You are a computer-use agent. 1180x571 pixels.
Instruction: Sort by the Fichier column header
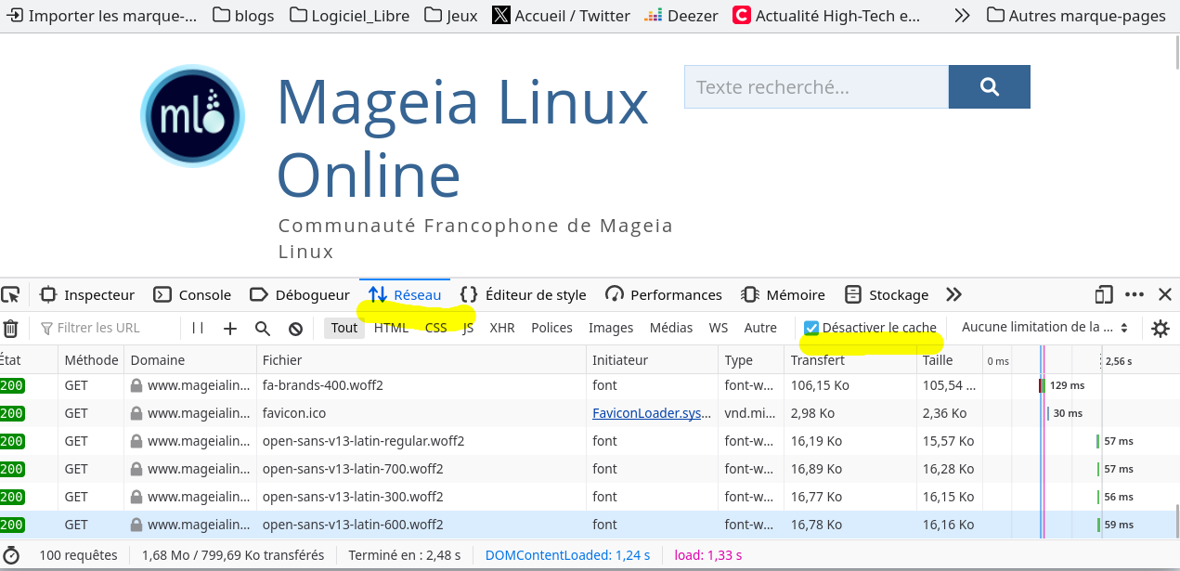pyautogui.click(x=421, y=360)
